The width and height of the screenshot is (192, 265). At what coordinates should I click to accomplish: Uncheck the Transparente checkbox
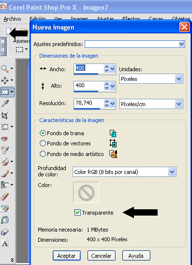tap(77, 213)
